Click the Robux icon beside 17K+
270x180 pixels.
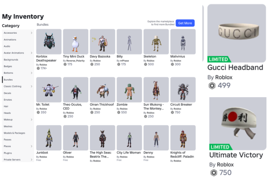(38, 68)
